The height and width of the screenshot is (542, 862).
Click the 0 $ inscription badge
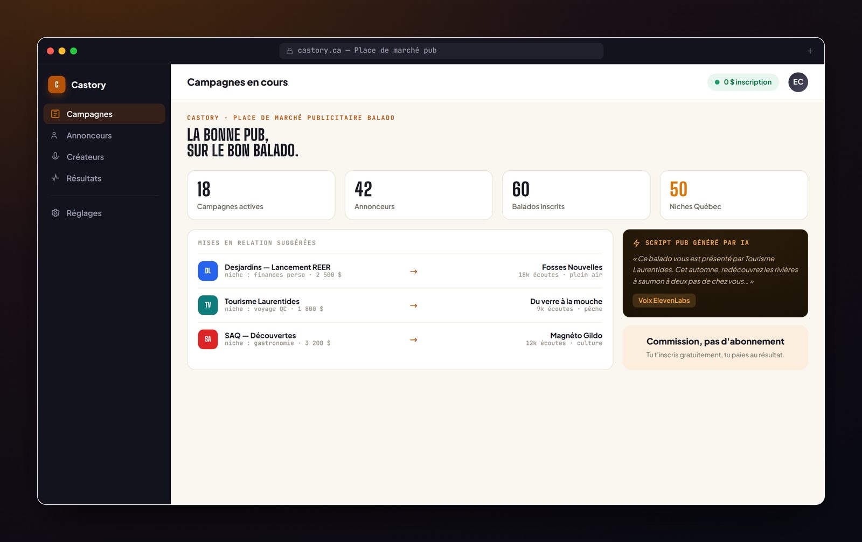point(743,82)
